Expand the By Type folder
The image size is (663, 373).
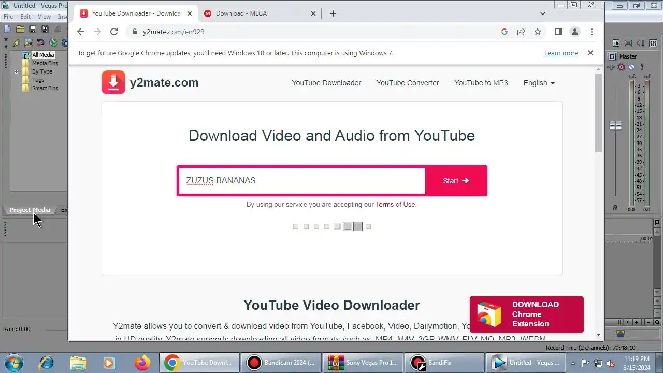pyautogui.click(x=17, y=72)
